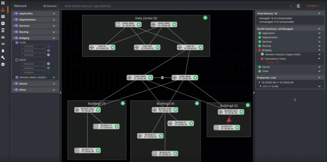The width and height of the screenshot is (327, 162).
Task: Collapse the Bridging filter section
Action: [54, 38]
